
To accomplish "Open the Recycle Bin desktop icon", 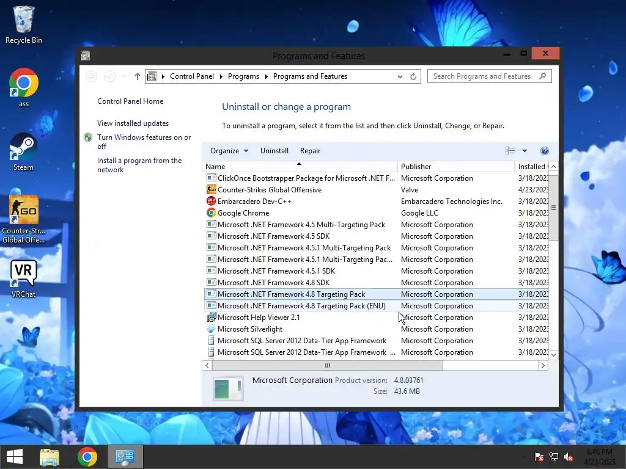I will pos(24,24).
